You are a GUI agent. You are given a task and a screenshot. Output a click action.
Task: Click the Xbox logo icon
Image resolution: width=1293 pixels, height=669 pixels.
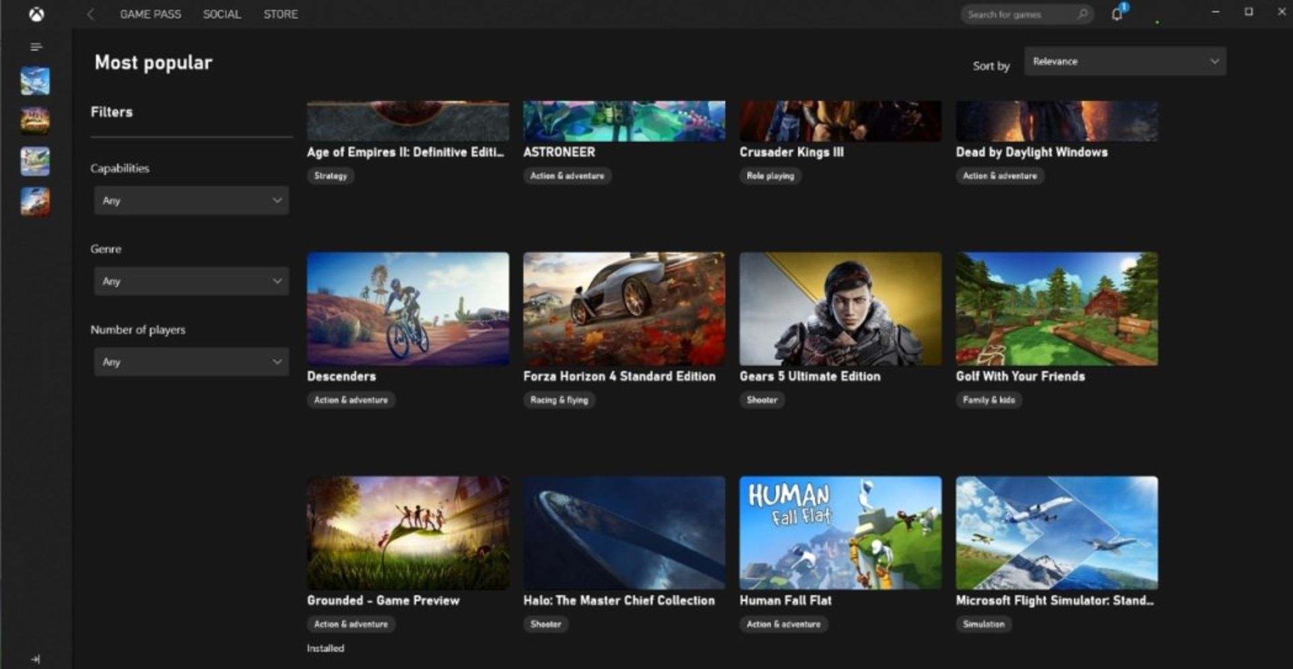pyautogui.click(x=36, y=14)
